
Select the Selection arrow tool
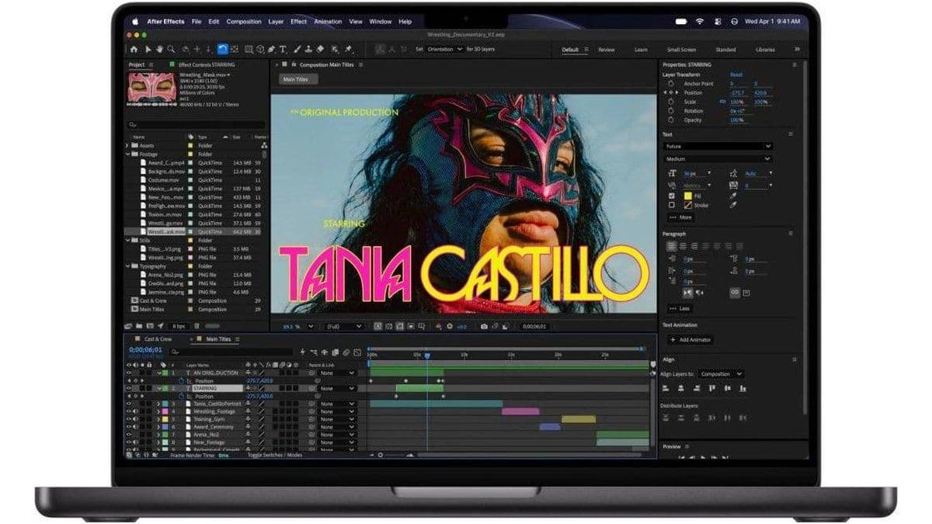pos(146,49)
